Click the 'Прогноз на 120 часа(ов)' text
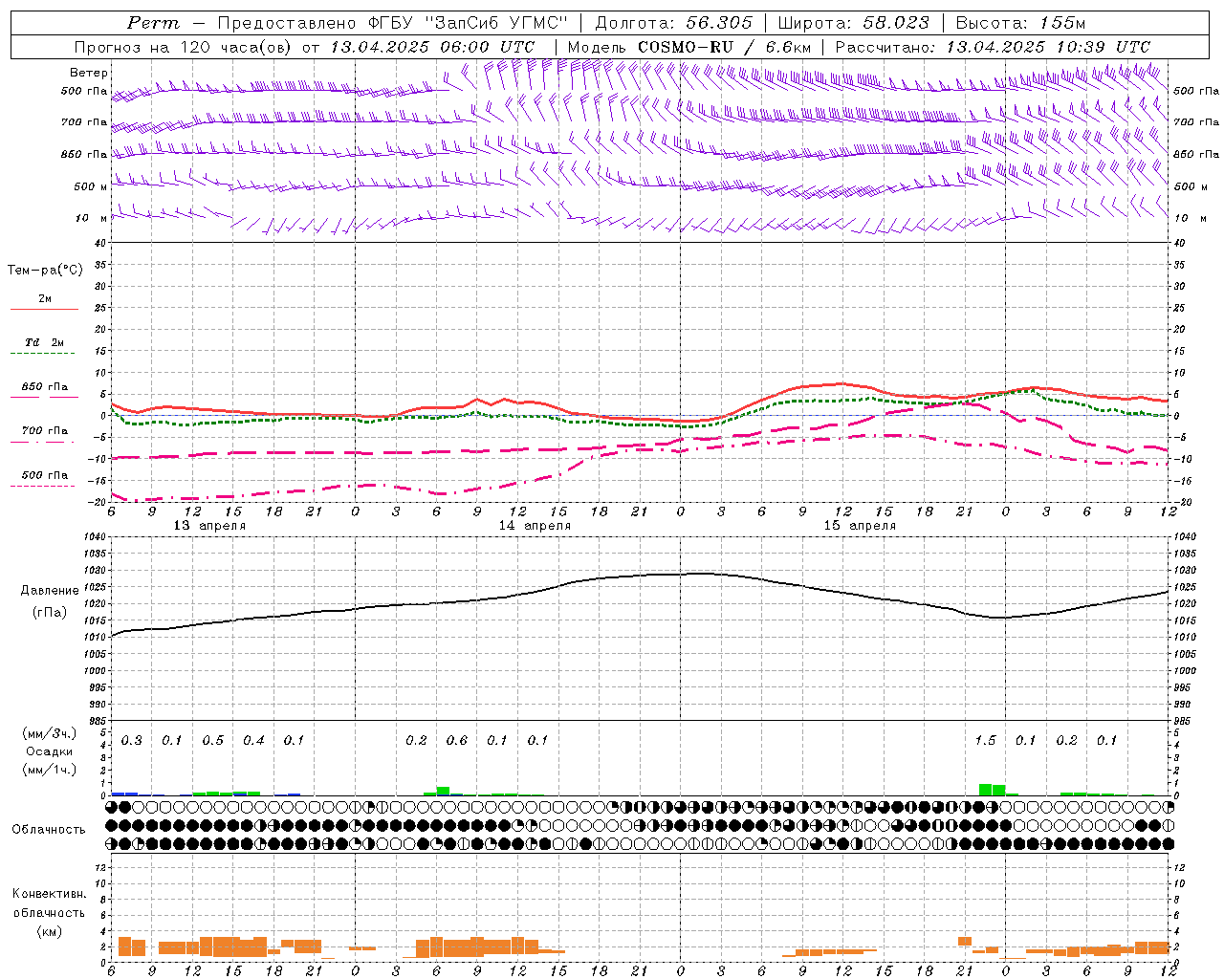1224x979 pixels. click(184, 47)
